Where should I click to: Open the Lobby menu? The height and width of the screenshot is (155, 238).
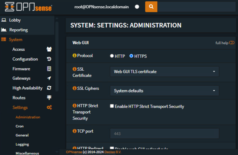click(15, 20)
